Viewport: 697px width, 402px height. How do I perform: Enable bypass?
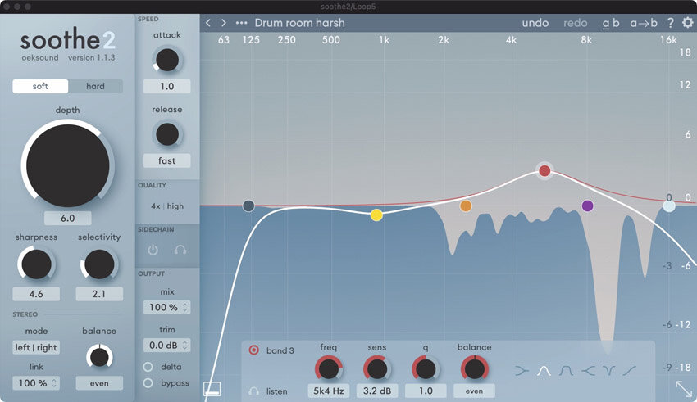tap(148, 383)
